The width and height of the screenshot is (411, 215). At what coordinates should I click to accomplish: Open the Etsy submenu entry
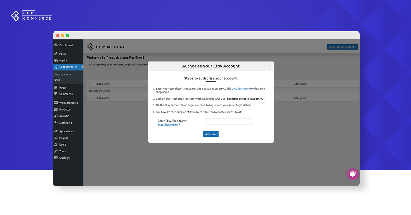click(x=57, y=80)
